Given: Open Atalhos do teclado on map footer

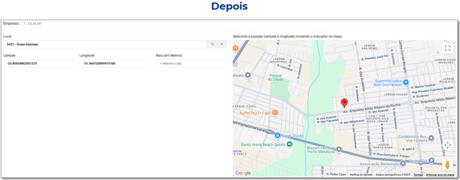Looking at the screenshot, I should click(361, 175).
